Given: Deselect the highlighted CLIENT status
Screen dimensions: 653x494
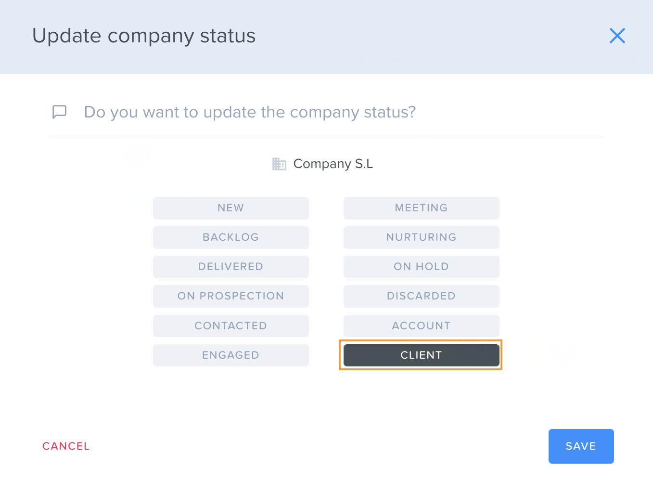Looking at the screenshot, I should point(422,355).
